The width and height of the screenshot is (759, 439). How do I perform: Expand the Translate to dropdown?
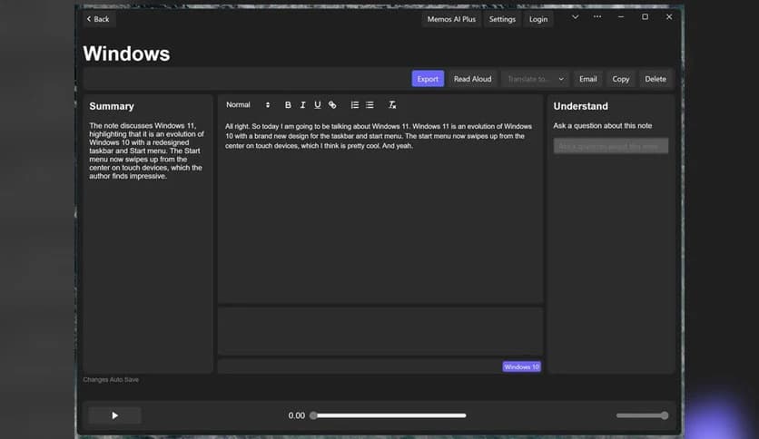coord(535,79)
